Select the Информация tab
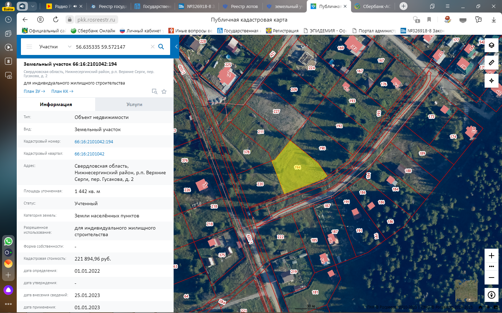 pos(56,104)
